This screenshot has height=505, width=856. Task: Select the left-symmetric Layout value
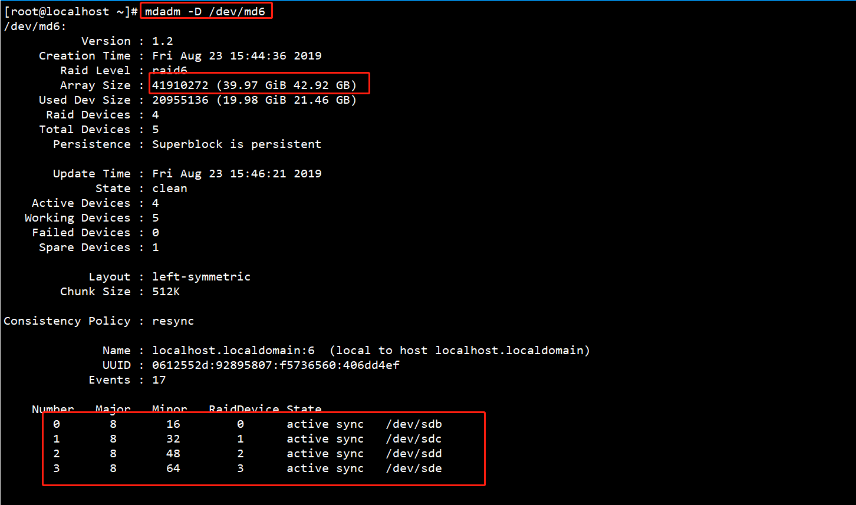201,276
